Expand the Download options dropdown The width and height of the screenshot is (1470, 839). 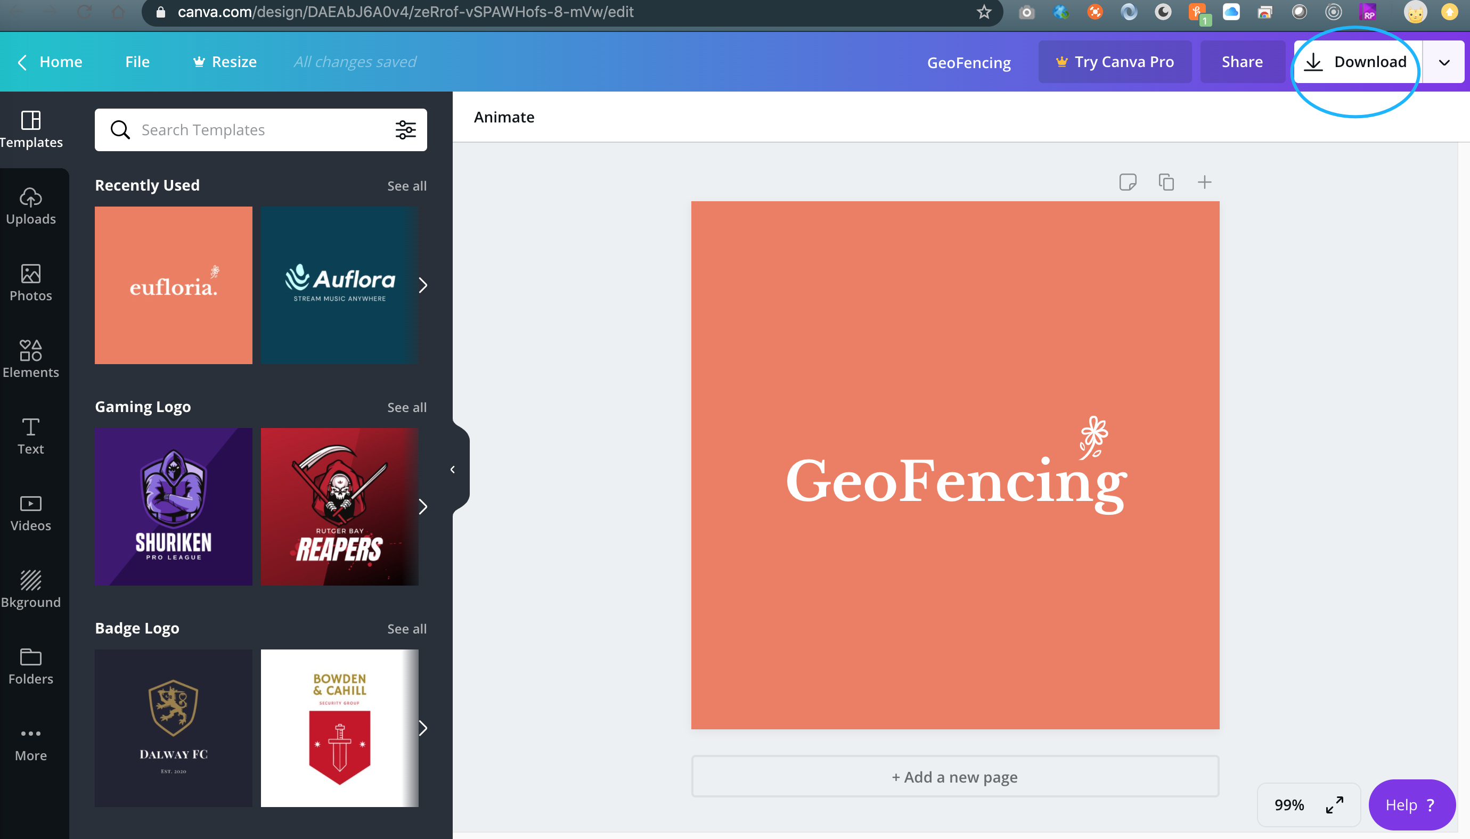click(x=1443, y=62)
